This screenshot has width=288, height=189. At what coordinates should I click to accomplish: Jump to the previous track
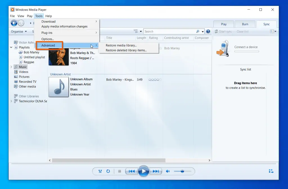tap(131, 171)
